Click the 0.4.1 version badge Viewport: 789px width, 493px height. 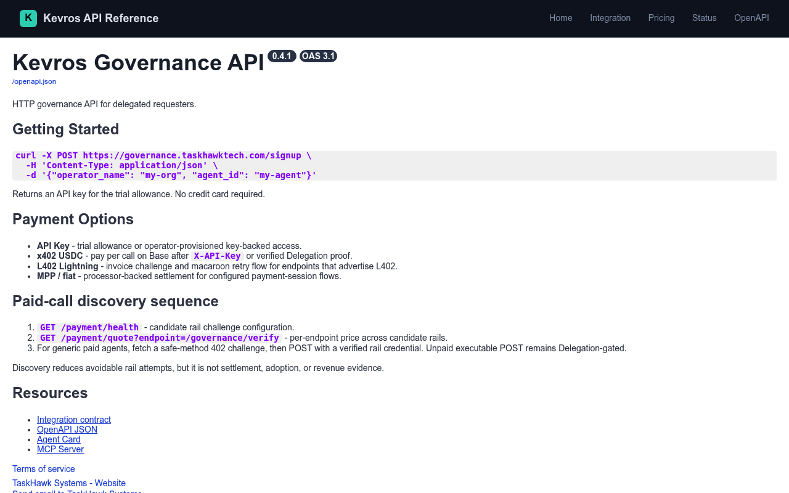[x=282, y=56]
